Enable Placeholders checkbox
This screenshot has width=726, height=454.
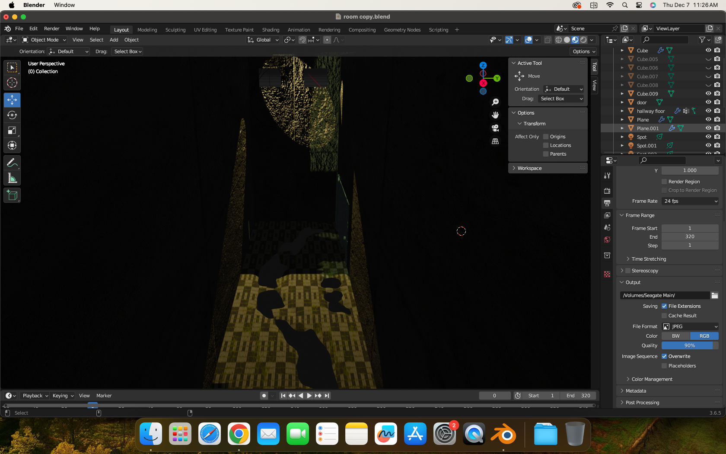[664, 366]
